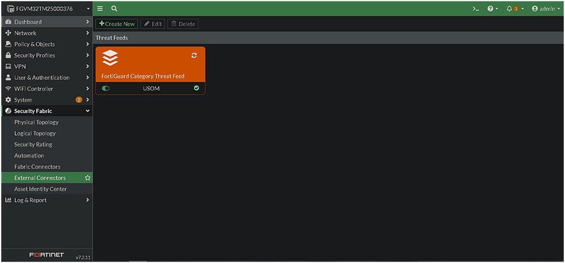Open the hamburger menu toggle icon

point(100,9)
